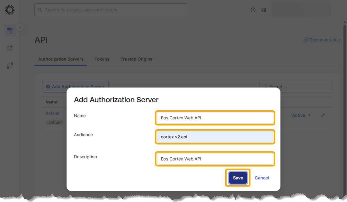347x202 pixels.
Task: Click the sunburst logo in the sidebar
Action: tap(10, 10)
